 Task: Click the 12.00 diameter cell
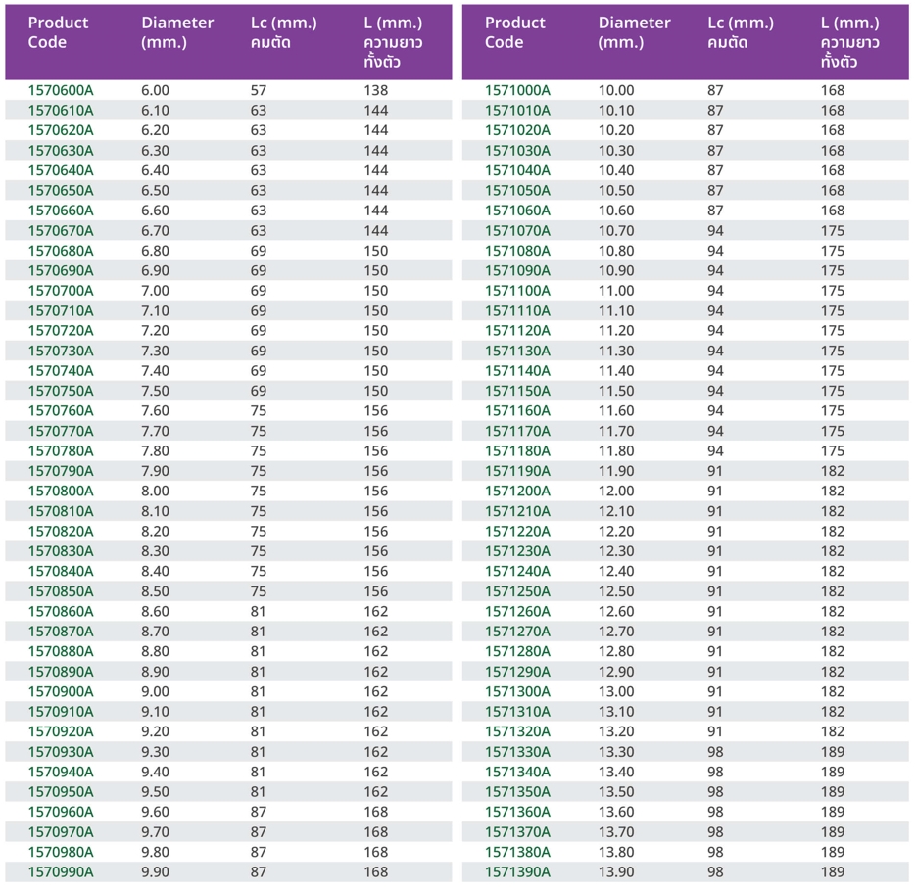pos(616,491)
